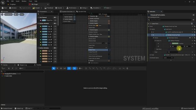Image resolution: width=196 pixels, height=110 pixels.
Task: Open HangingParticulates settings gear icon
Action: click(x=194, y=15)
